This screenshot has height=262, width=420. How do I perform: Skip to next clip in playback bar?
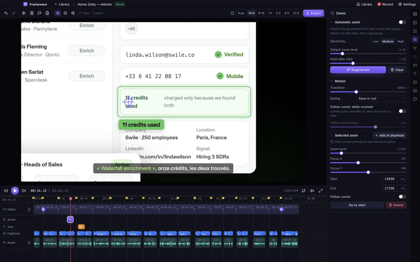[24, 191]
